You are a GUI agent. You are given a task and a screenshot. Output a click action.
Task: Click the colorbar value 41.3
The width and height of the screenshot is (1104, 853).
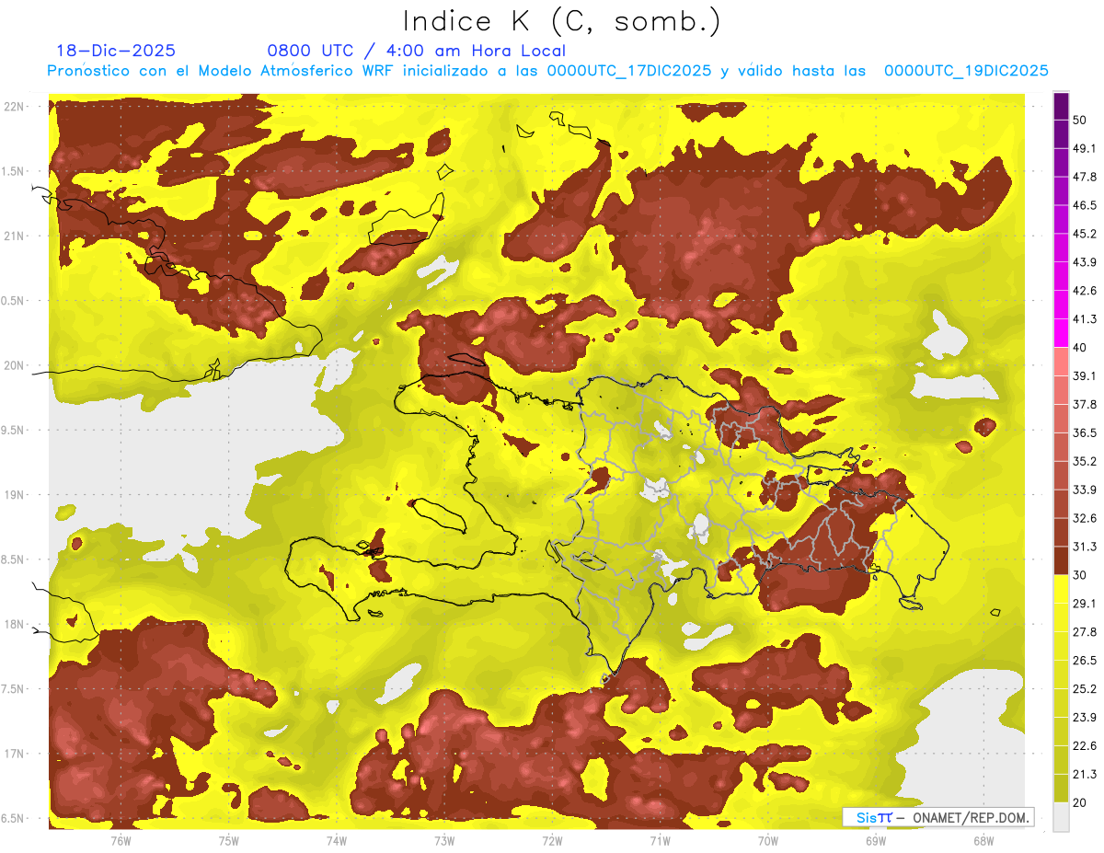click(1086, 318)
